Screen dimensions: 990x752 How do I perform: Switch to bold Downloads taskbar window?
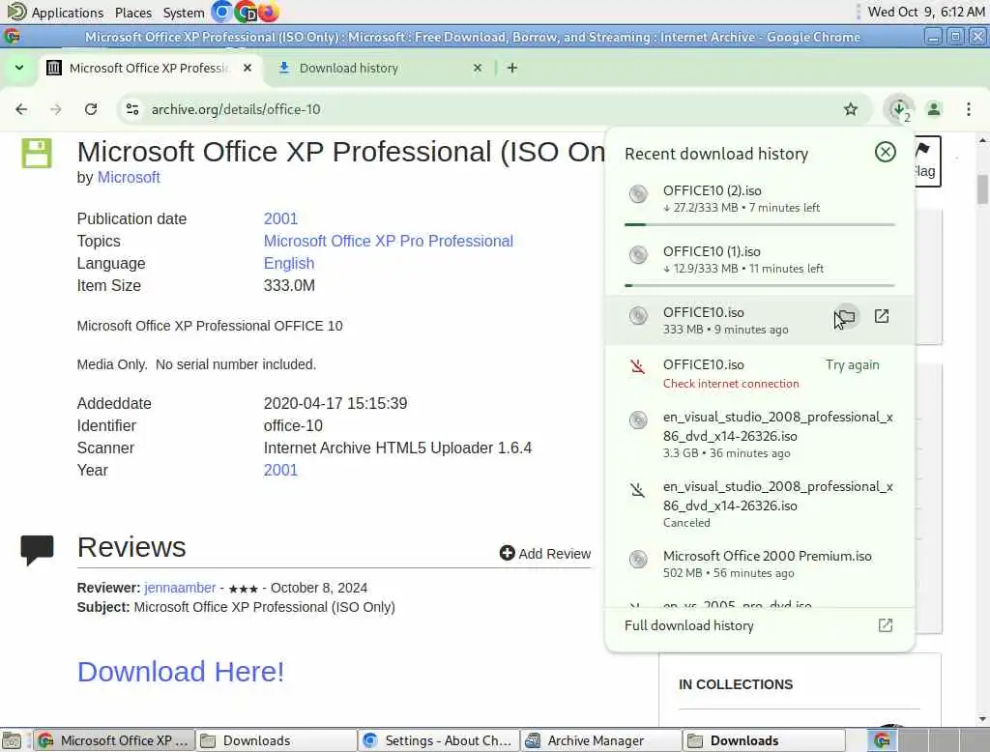click(764, 740)
